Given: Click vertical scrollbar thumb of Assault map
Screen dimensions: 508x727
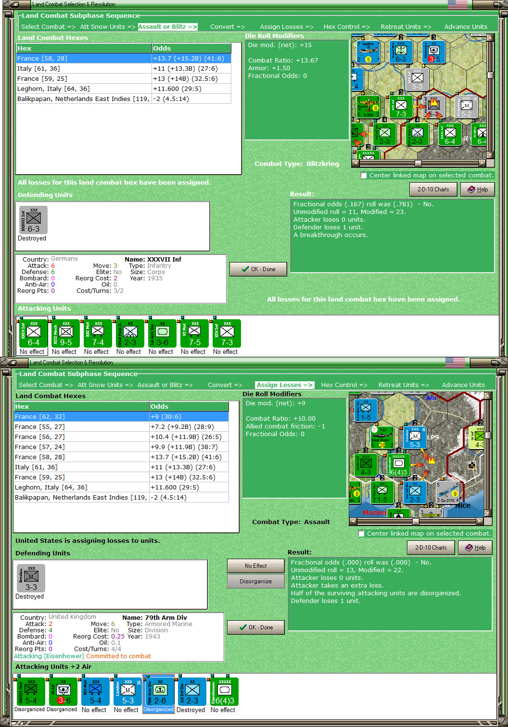Looking at the screenshot, I should (x=488, y=435).
